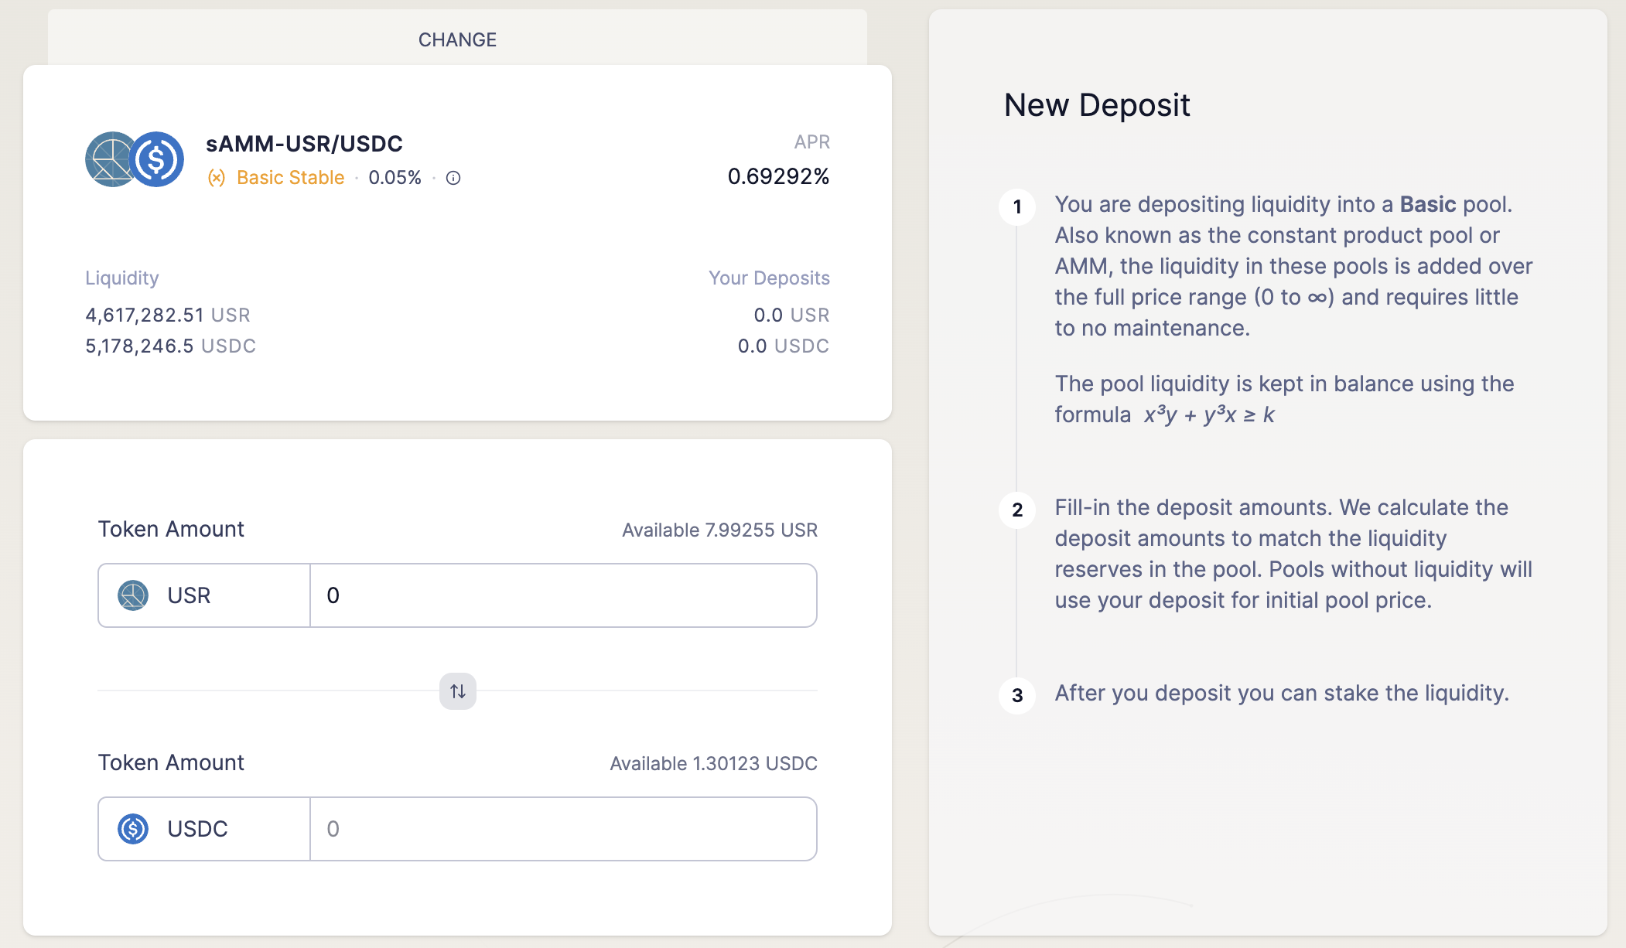Click the USR token icon in pool header
This screenshot has height=948, width=1626.
coord(109,159)
